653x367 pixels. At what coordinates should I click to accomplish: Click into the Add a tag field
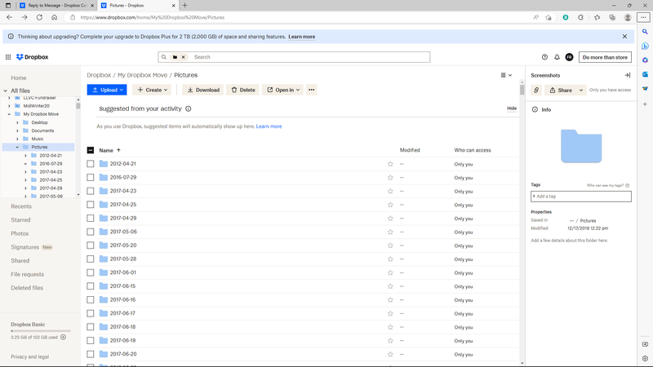click(580, 197)
